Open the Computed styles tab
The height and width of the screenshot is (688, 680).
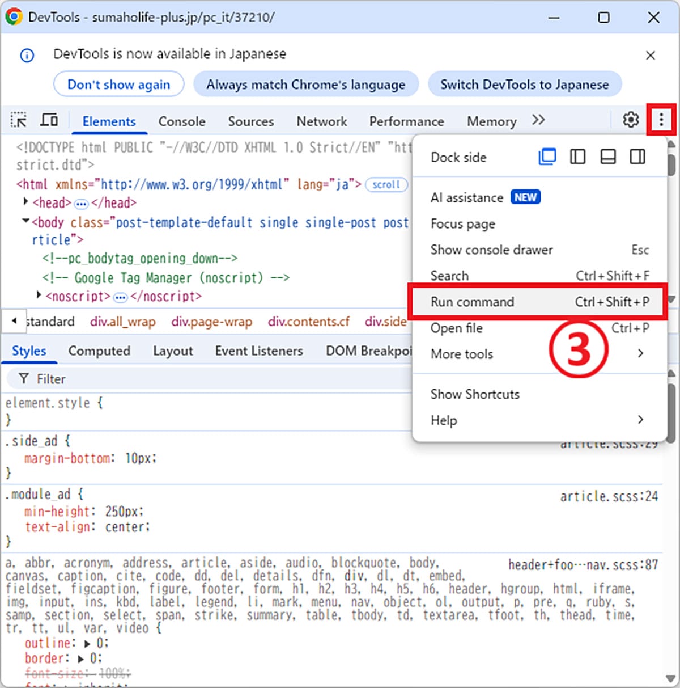coord(99,351)
